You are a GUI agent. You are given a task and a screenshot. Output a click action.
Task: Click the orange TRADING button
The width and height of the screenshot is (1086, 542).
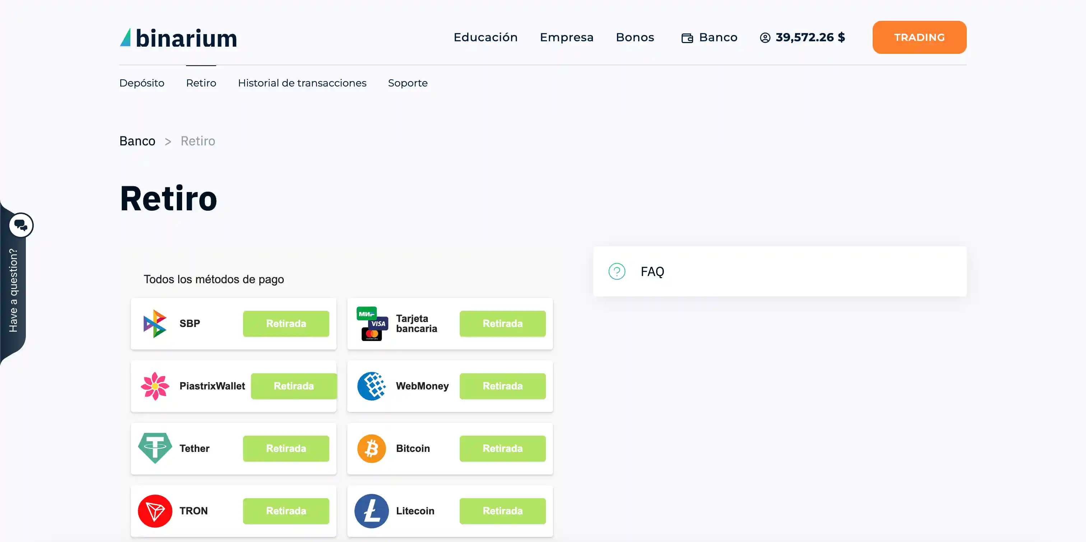tap(919, 37)
